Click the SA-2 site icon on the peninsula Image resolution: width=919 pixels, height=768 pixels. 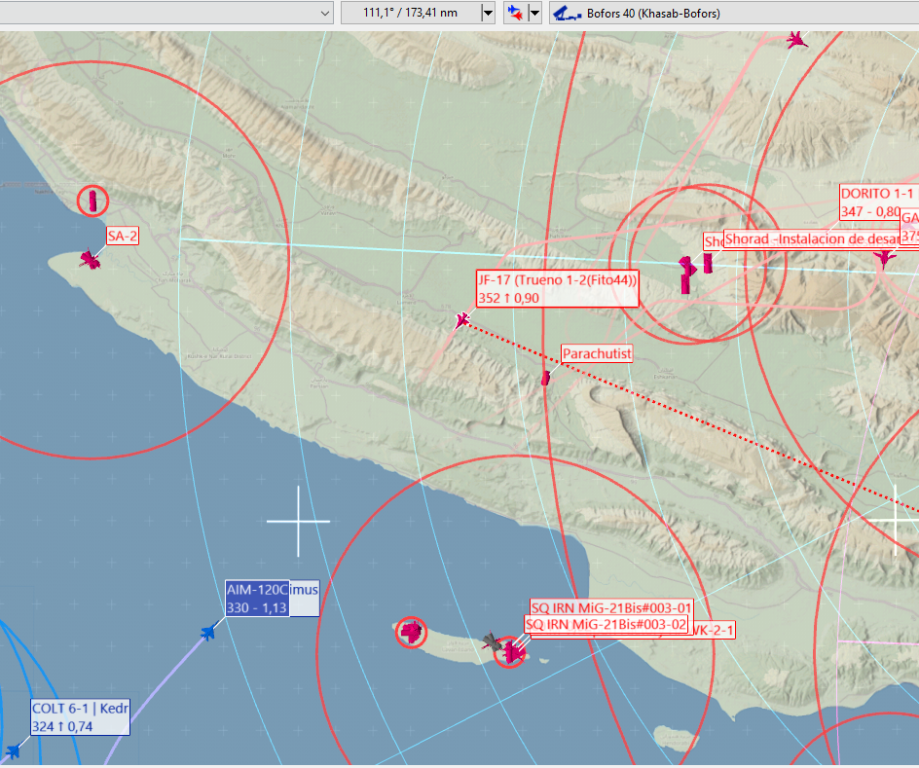[x=90, y=259]
